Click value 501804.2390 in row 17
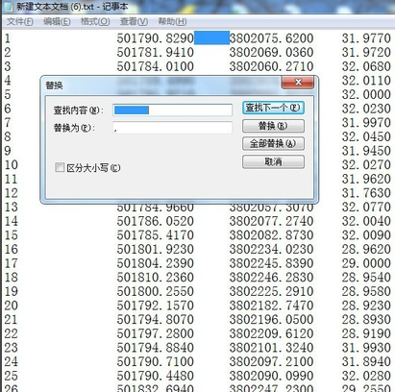 (155, 263)
